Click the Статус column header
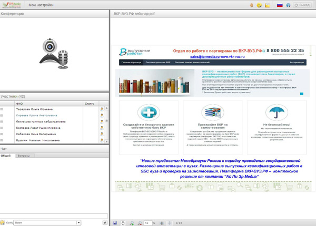Screen dimensions: 316x226 [91, 104]
